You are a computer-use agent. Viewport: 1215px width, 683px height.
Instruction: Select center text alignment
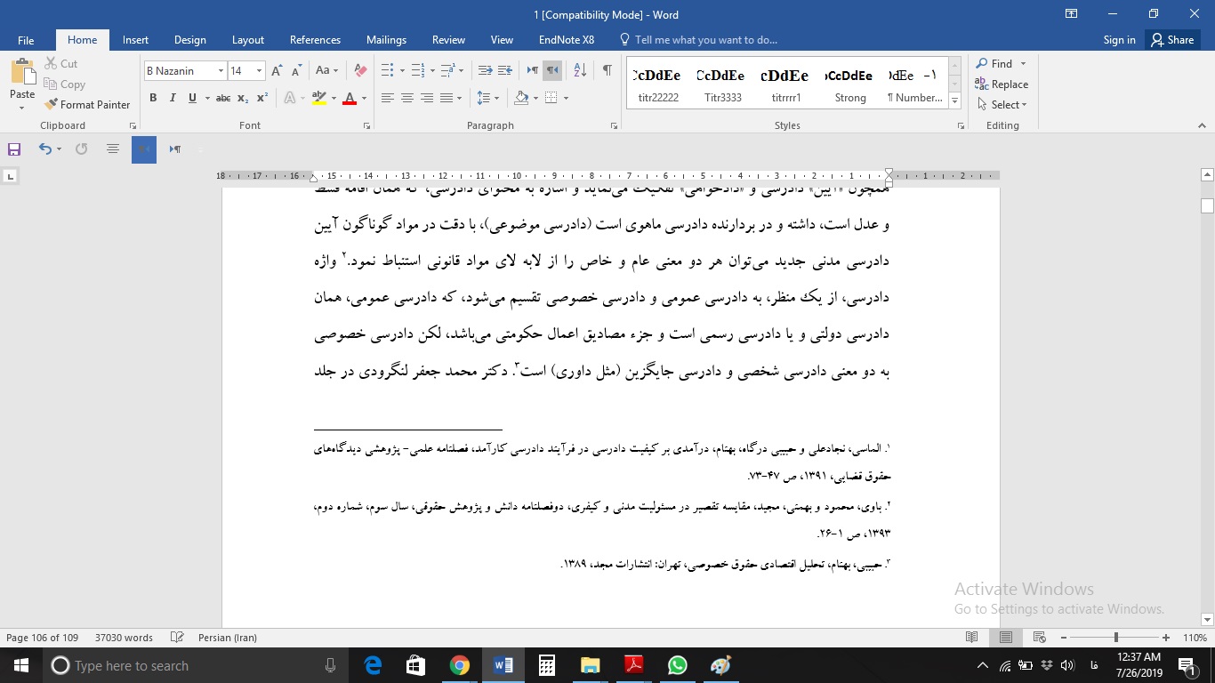tap(406, 98)
